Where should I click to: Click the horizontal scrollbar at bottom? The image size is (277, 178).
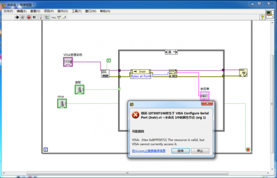pyautogui.click(x=127, y=173)
